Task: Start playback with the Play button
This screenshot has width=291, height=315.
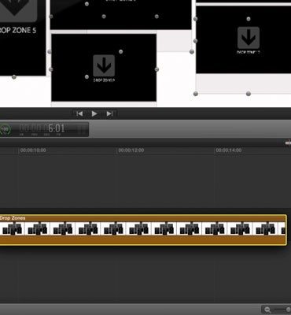Action: (94, 113)
